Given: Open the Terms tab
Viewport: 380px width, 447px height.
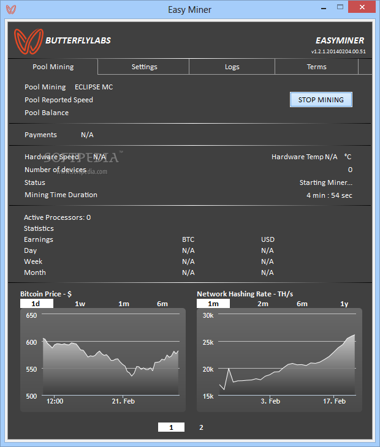Looking at the screenshot, I should (x=316, y=67).
